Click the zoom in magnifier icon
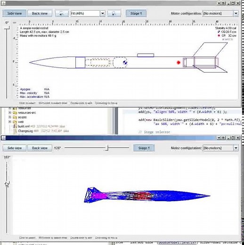 click(x=114, y=13)
